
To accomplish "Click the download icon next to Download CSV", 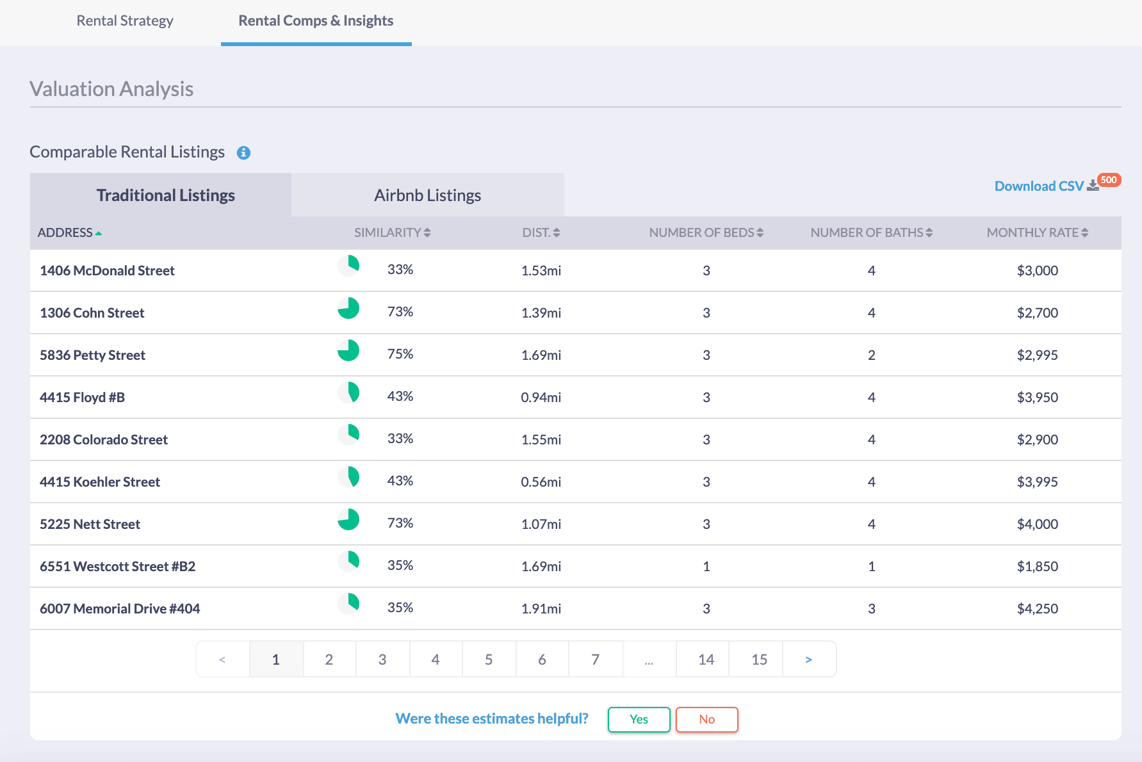I will point(1093,184).
